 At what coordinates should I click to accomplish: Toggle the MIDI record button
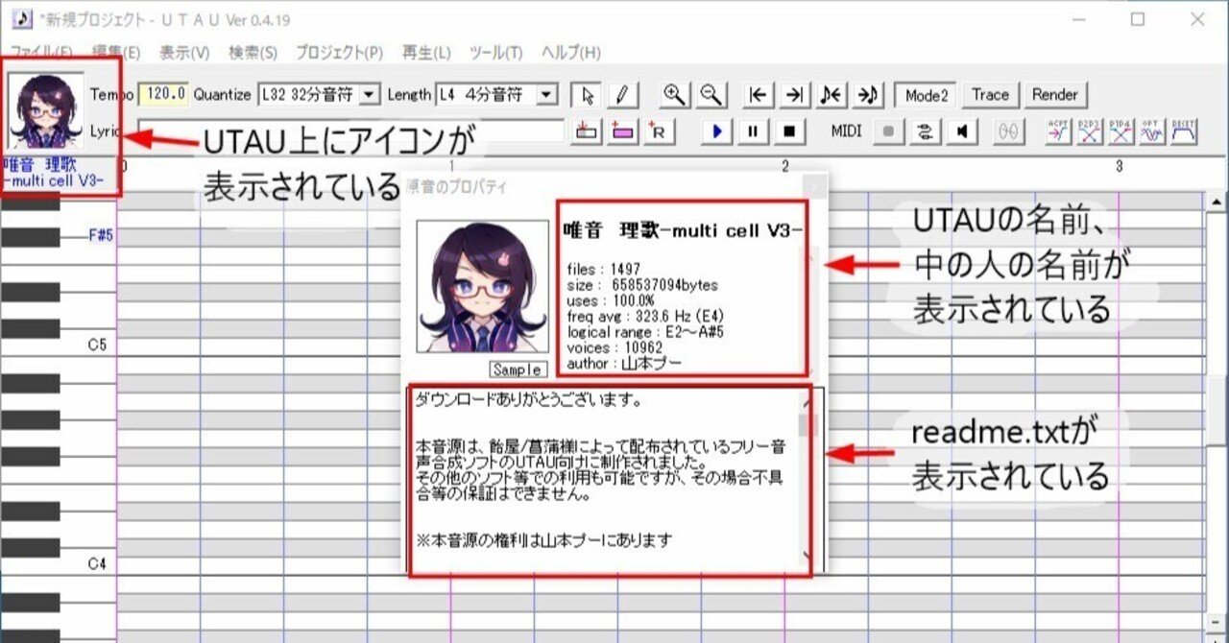(x=887, y=131)
